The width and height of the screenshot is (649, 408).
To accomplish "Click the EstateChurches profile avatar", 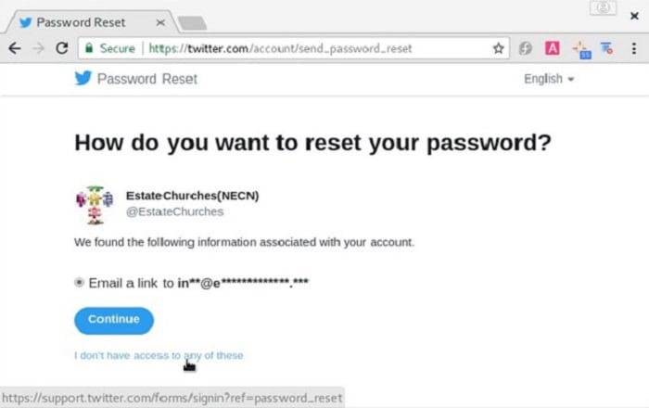I will (x=95, y=205).
